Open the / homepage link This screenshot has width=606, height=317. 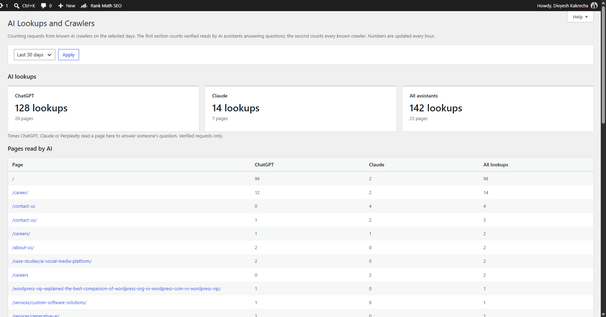pyautogui.click(x=13, y=179)
